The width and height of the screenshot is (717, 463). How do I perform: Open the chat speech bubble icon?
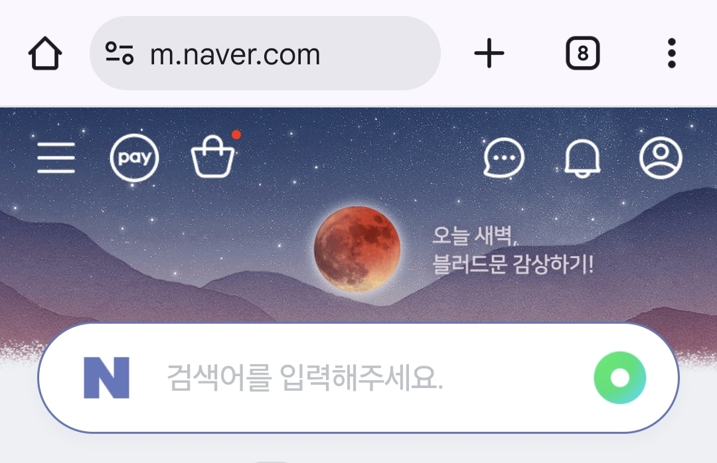point(504,158)
